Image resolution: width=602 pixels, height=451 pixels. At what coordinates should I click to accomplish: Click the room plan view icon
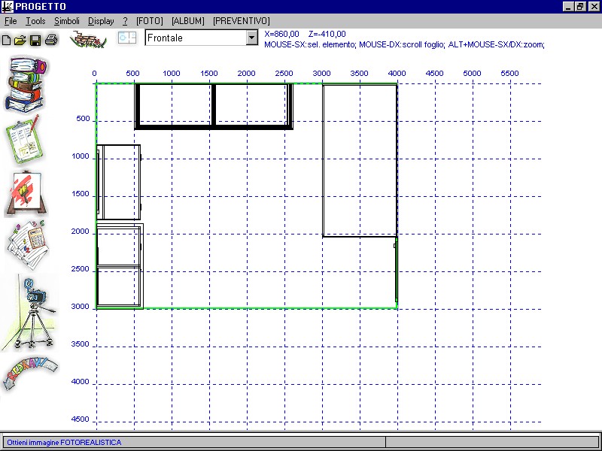[127, 38]
